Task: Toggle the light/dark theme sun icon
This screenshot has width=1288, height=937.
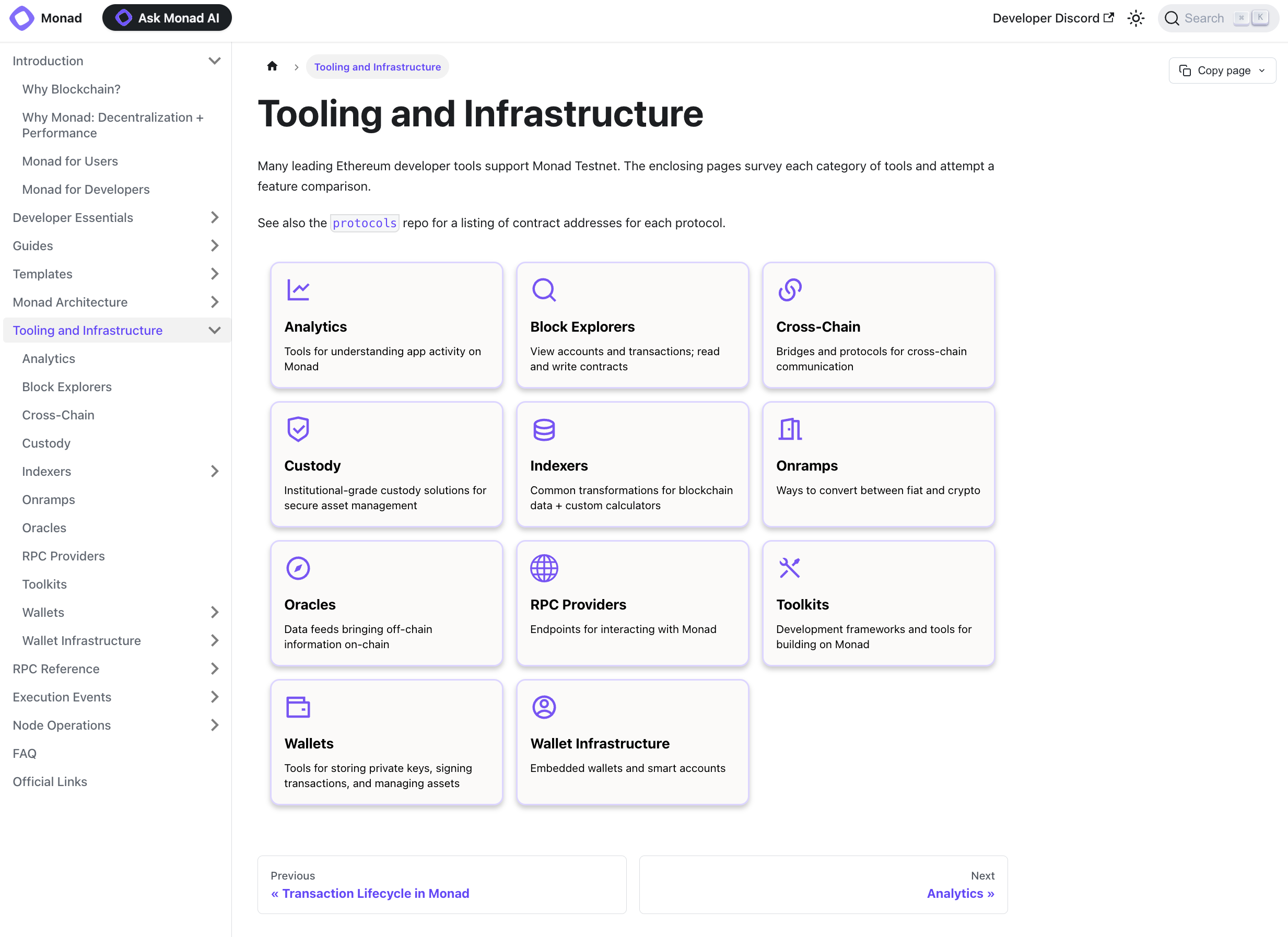Action: pos(1136,18)
